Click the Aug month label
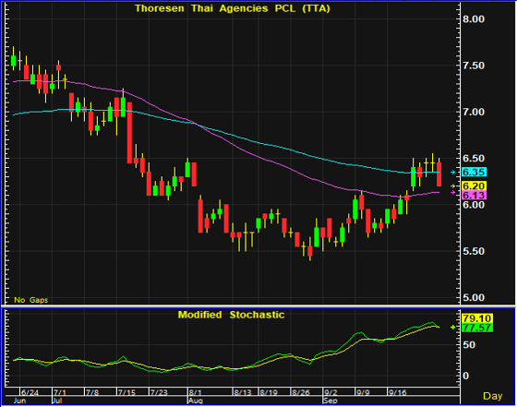 [x=196, y=401]
